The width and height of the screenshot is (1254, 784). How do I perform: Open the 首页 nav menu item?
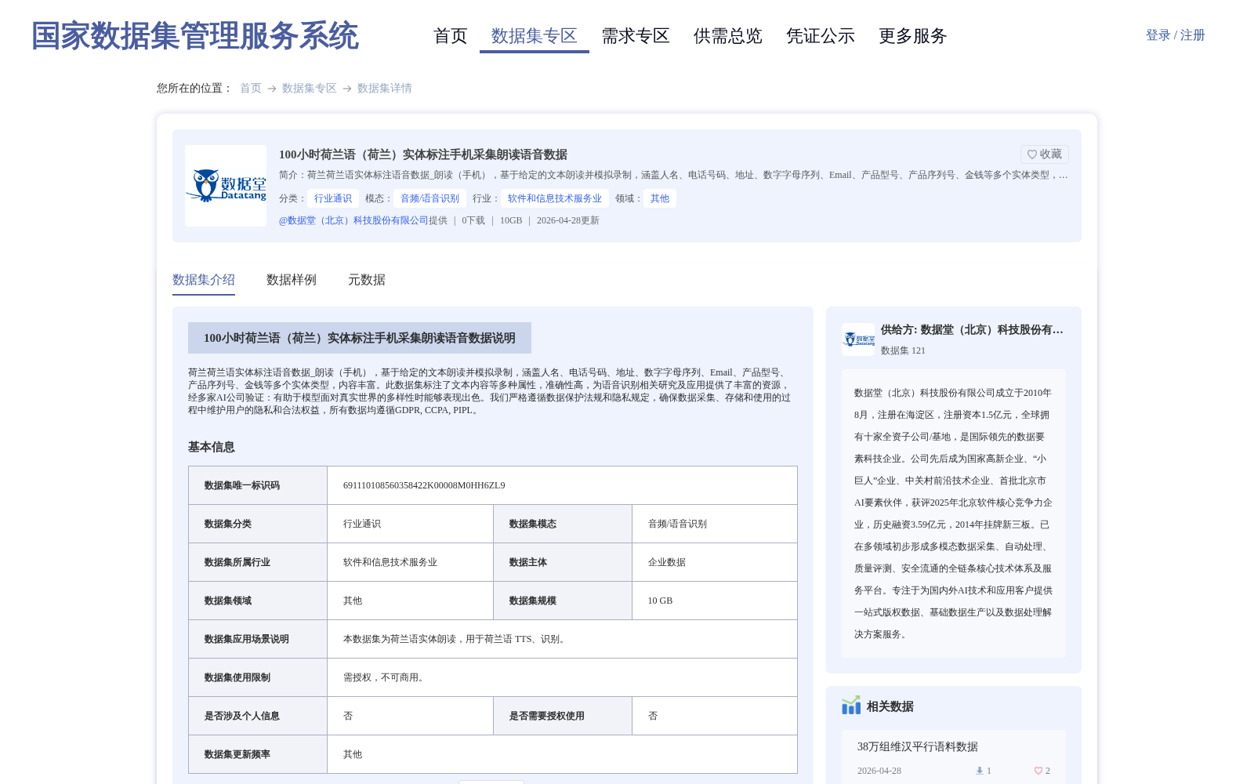(x=451, y=36)
